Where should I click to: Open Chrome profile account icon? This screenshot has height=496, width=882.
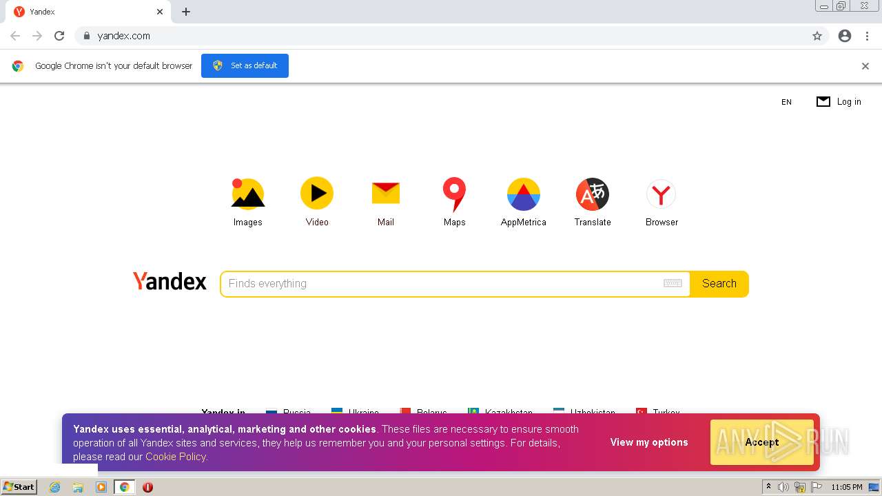pyautogui.click(x=845, y=36)
